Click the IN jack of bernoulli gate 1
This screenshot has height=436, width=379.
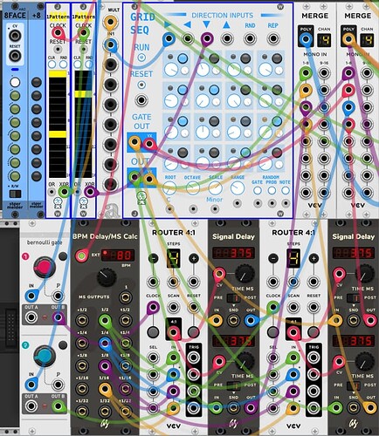coord(31,296)
